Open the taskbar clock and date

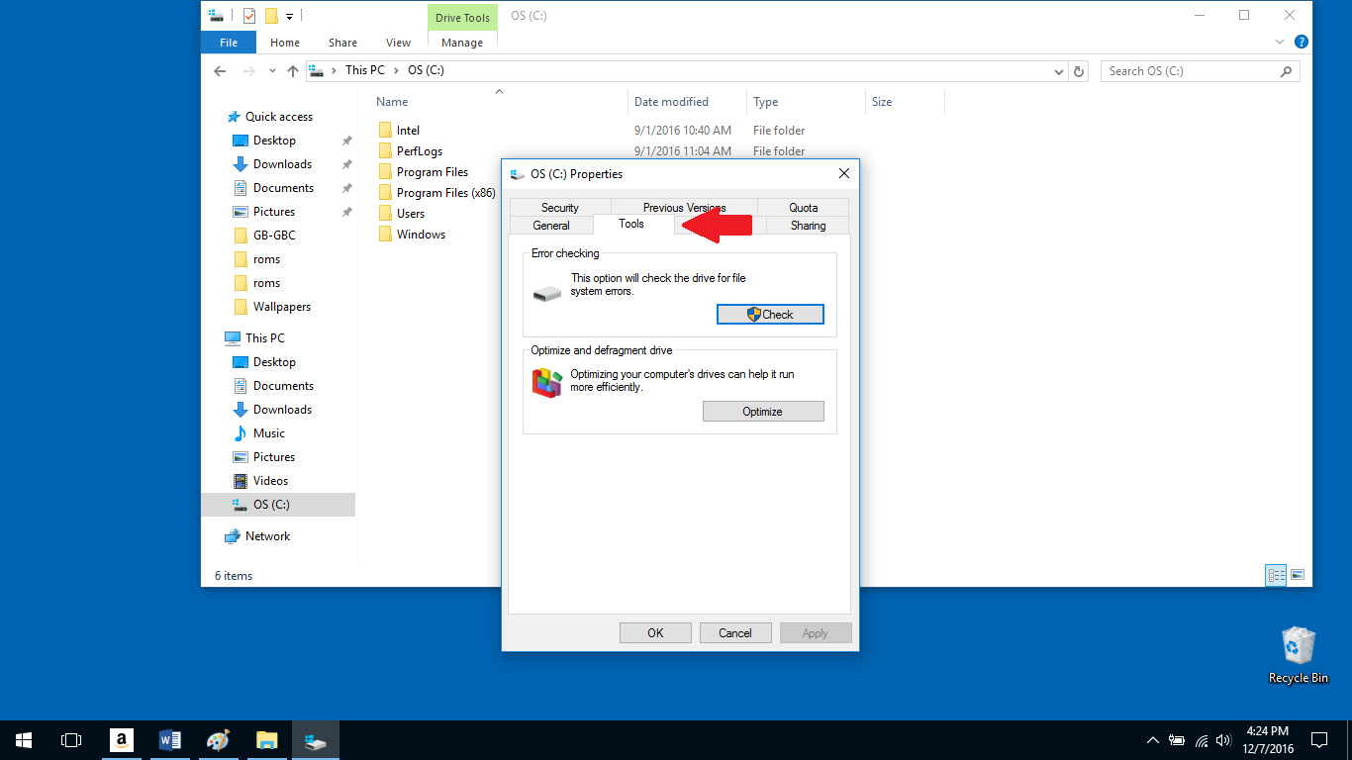coord(1267,740)
